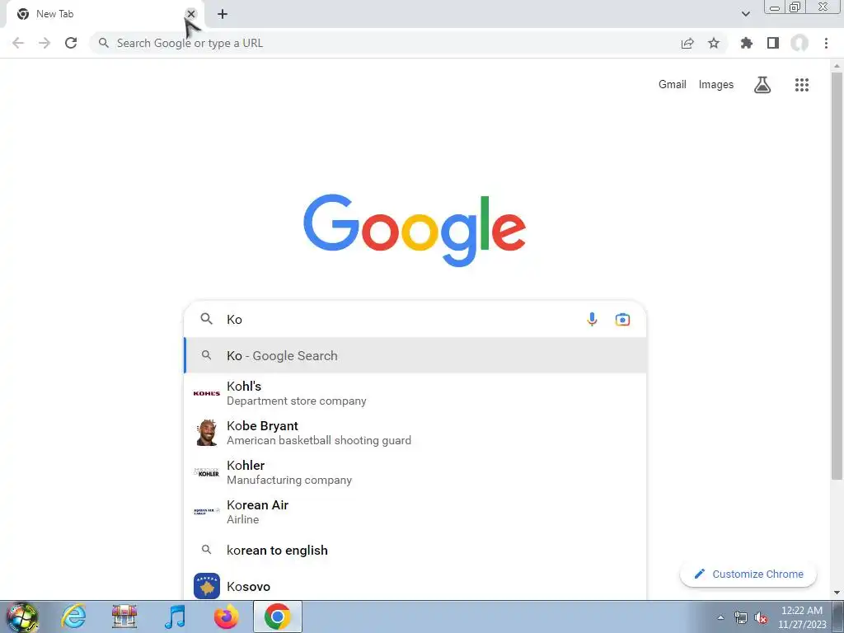Screen dimensions: 844x633
Task: Open the Extensions puzzle icon
Action: [747, 43]
